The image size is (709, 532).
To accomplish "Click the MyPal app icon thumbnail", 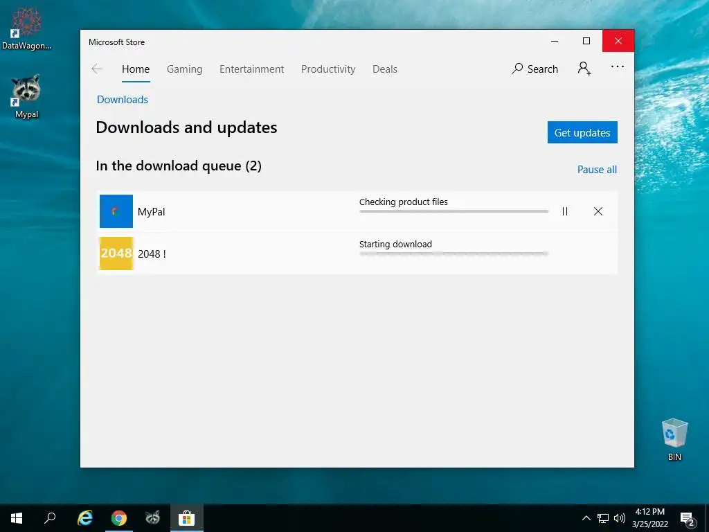I will [x=116, y=211].
